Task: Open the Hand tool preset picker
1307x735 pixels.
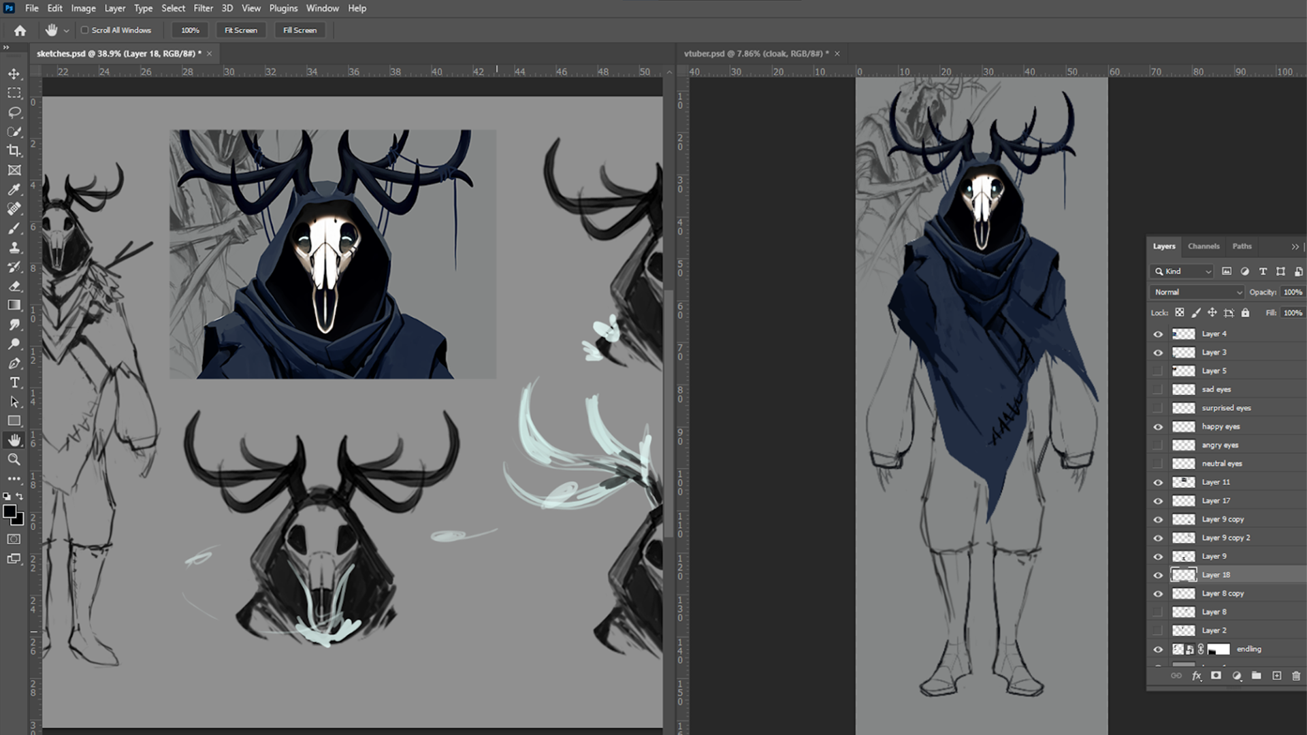Action: point(66,31)
